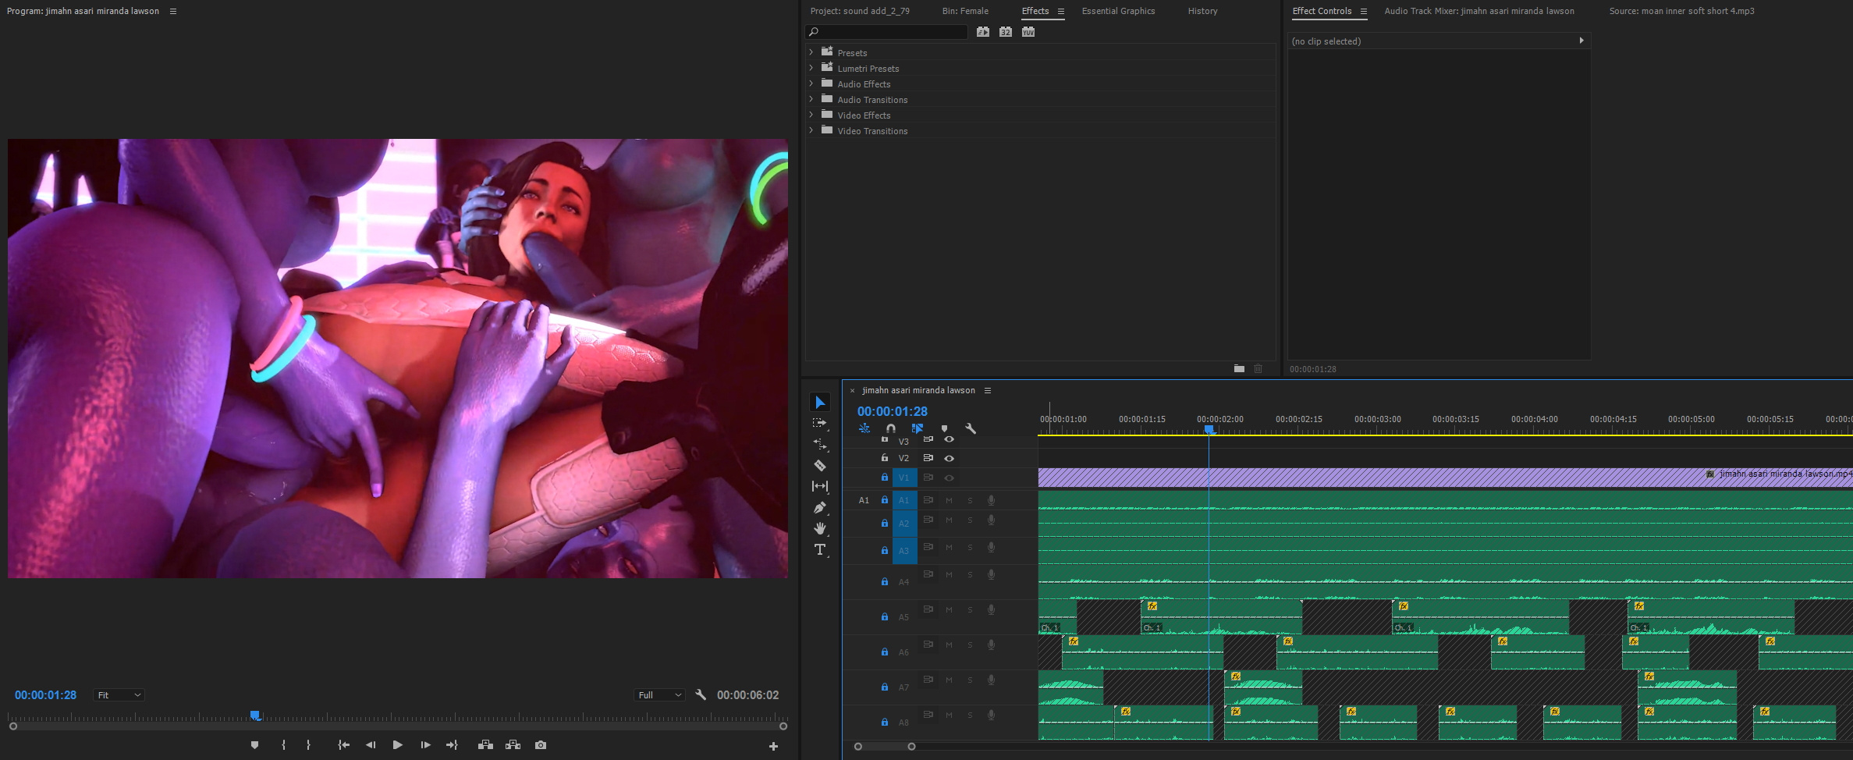Switch to the History tab
Image resolution: width=1853 pixels, height=760 pixels.
[1202, 11]
